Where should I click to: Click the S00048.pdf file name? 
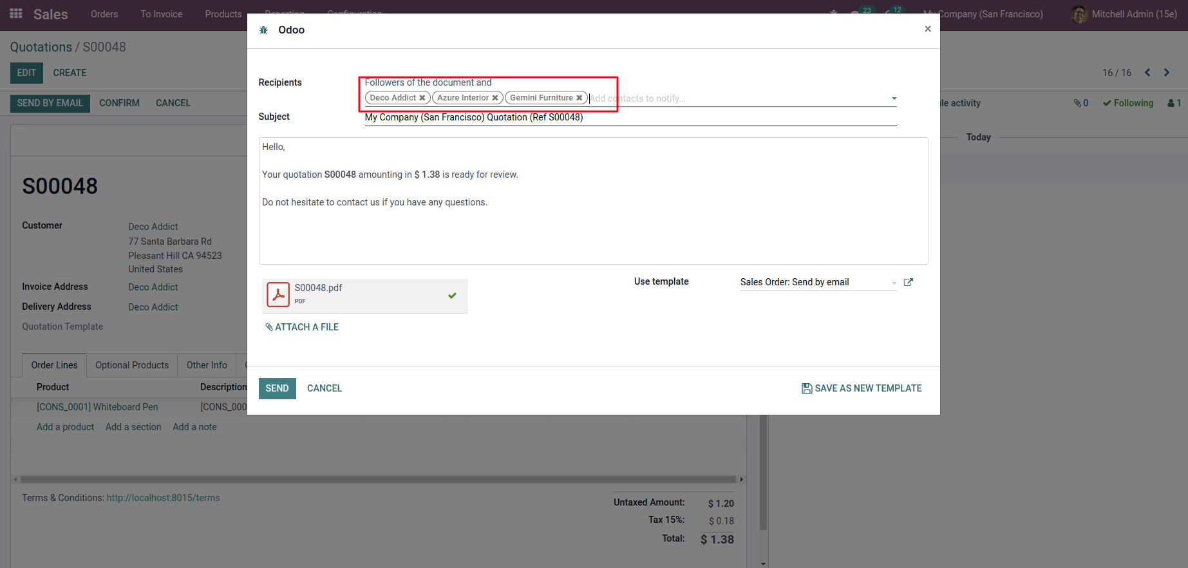pyautogui.click(x=318, y=288)
